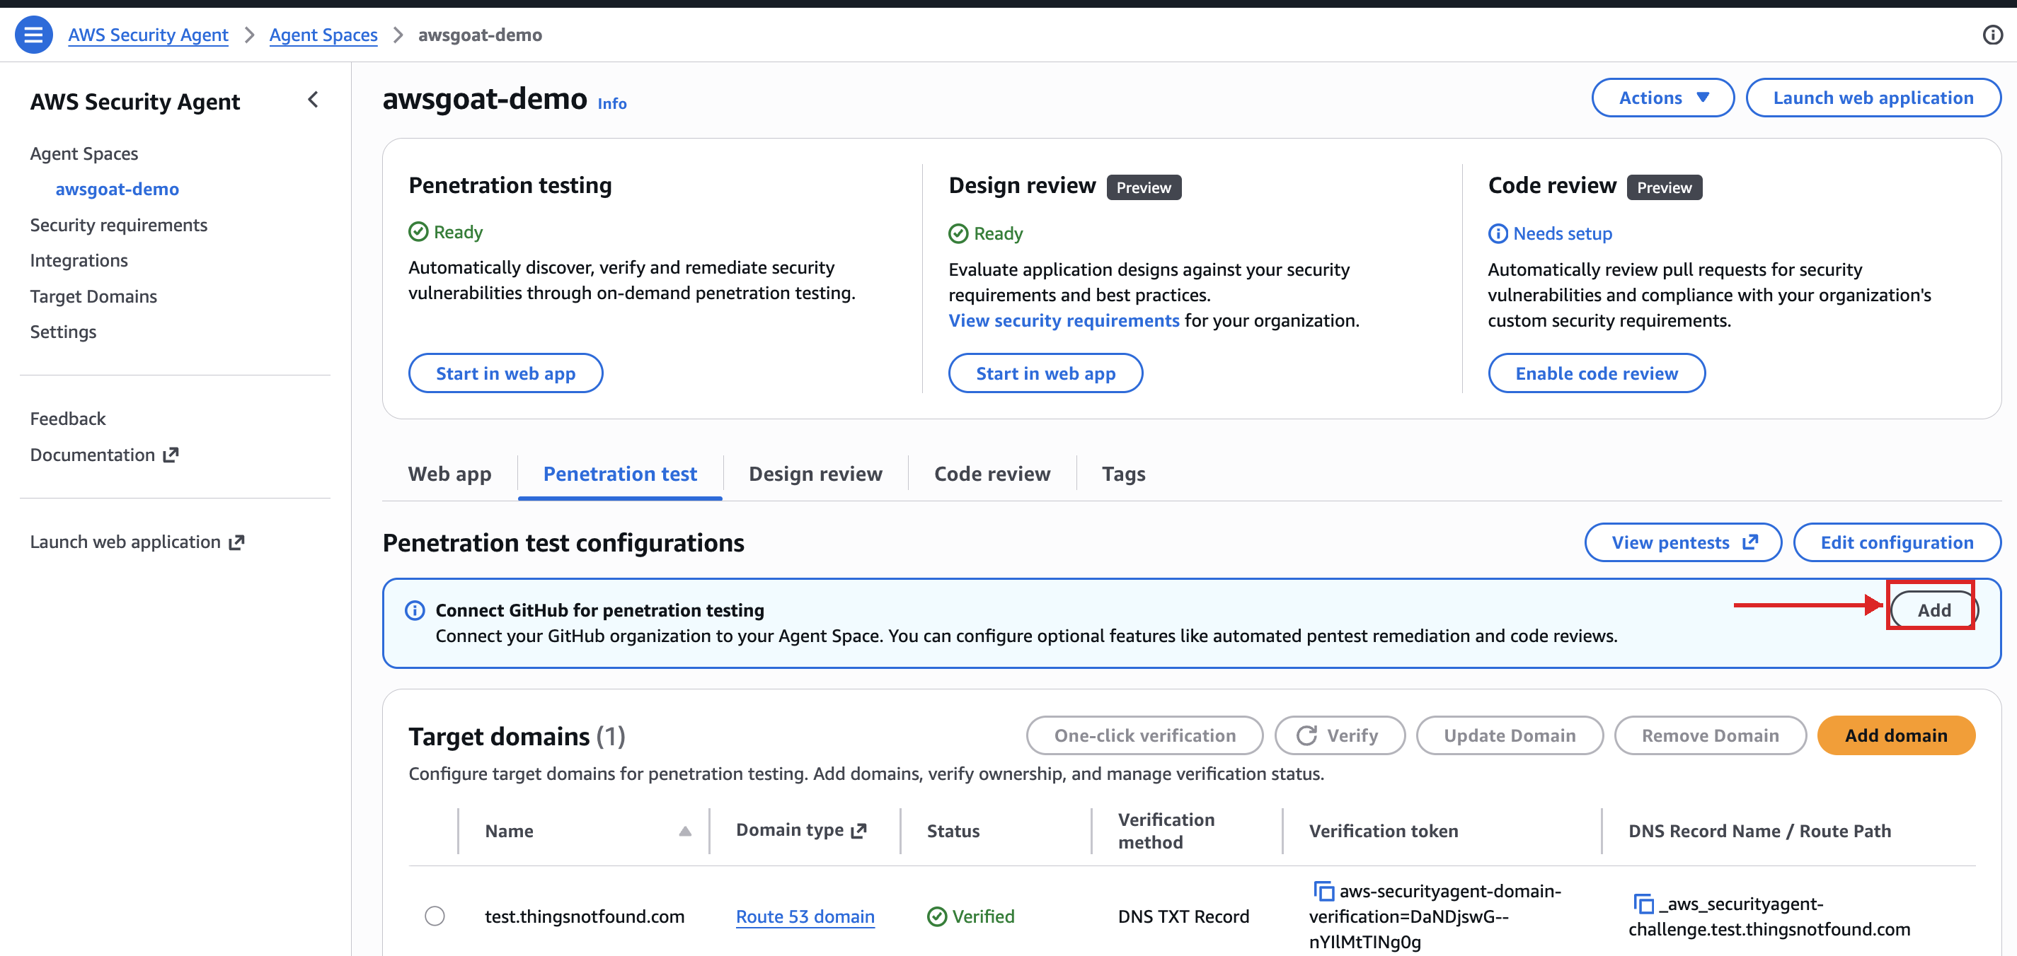This screenshot has width=2017, height=956.
Task: Click the info icon in Connect GitHub banner
Action: 414,610
